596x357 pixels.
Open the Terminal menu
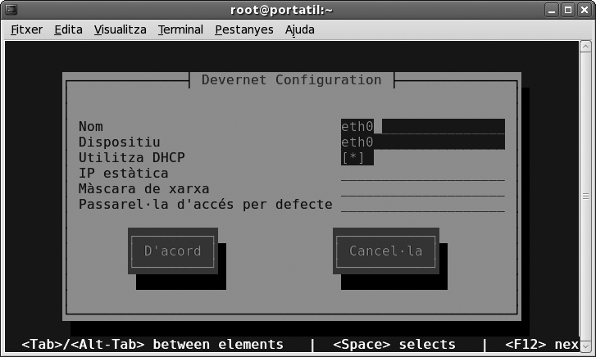point(180,29)
